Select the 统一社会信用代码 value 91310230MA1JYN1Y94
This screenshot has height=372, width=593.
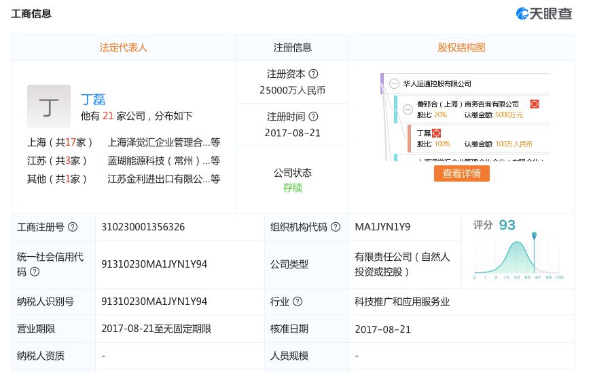(154, 264)
